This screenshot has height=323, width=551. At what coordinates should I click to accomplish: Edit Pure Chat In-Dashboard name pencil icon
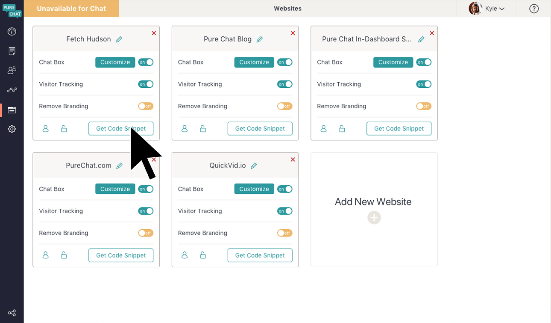point(421,39)
